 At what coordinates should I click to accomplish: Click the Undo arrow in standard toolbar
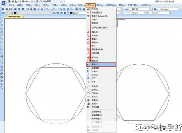click(47, 9)
